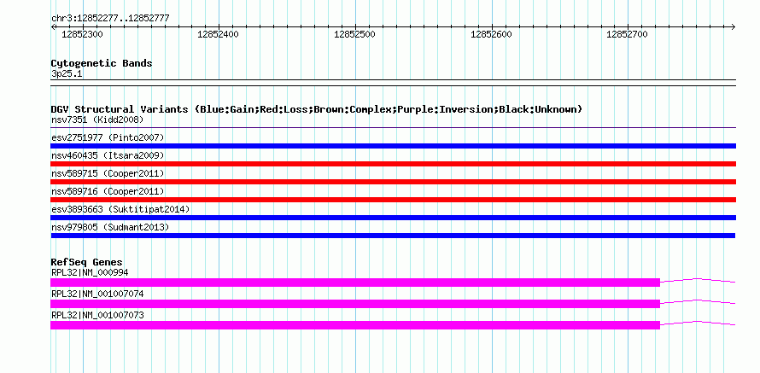Screen dimensions: 760x373
Task: Open variant nsv7351 (Kidd2008) label
Action: [97, 119]
